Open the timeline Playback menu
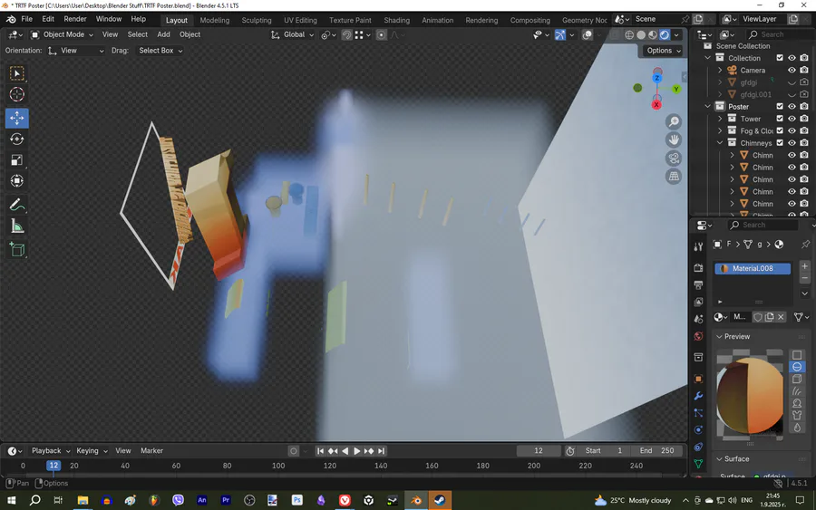 [x=51, y=451]
